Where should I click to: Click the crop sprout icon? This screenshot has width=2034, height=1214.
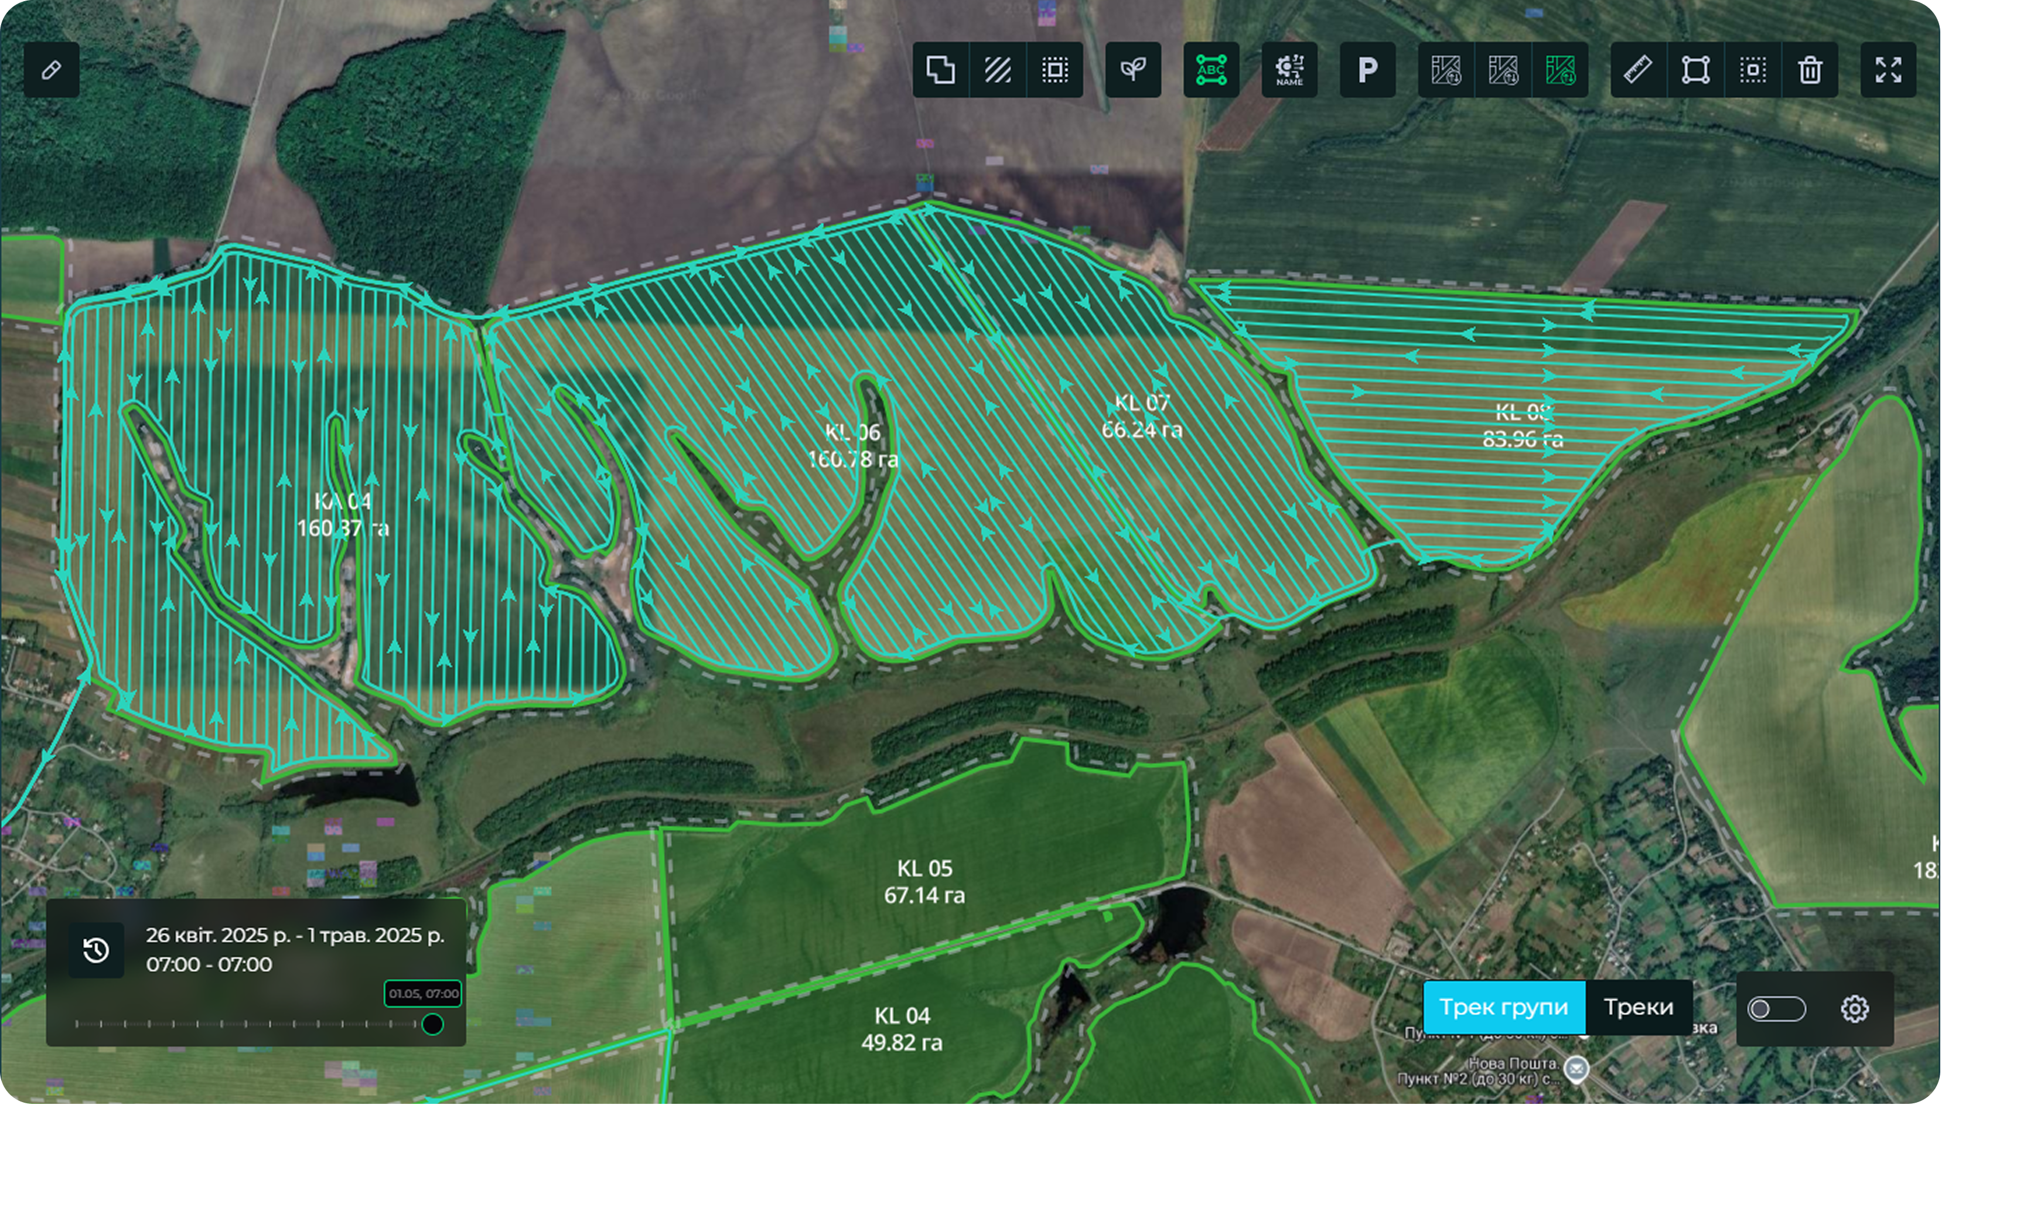pyautogui.click(x=1133, y=70)
